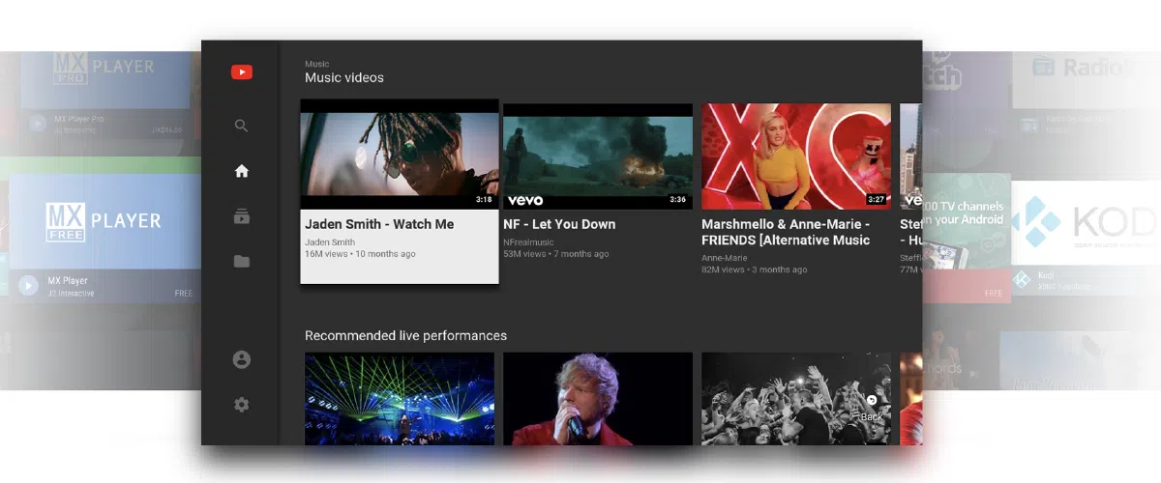Click the Anne-Marie channel name
This screenshot has width=1161, height=483.
[725, 258]
